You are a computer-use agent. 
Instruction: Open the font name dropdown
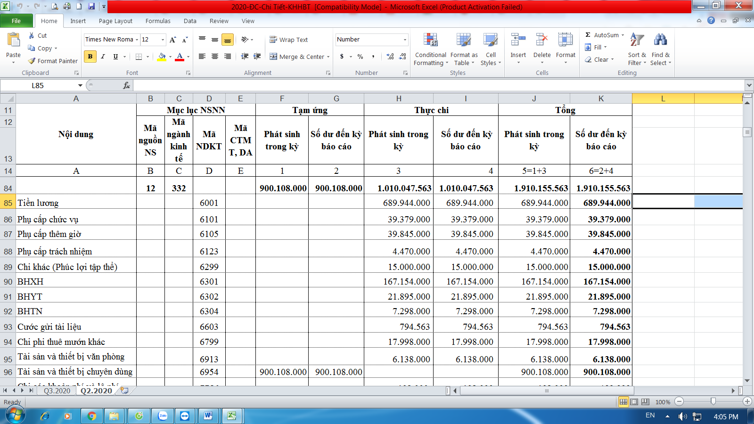click(137, 40)
